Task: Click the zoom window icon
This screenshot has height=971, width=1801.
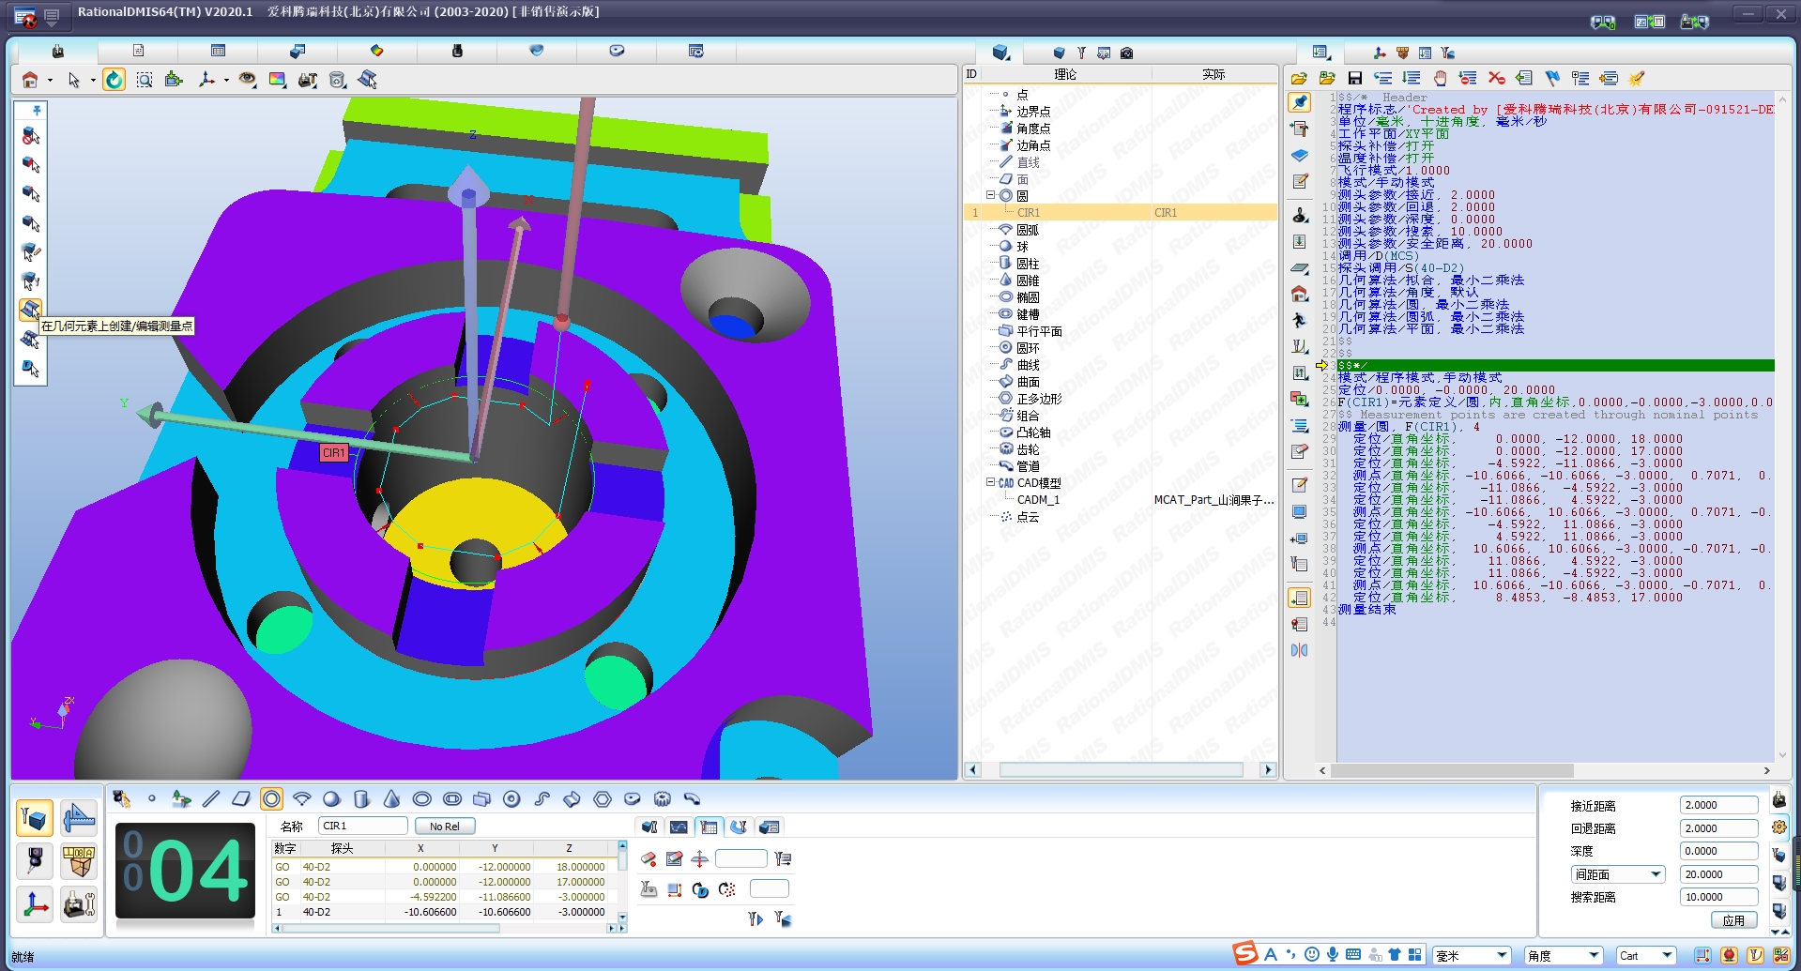Action: (x=145, y=81)
